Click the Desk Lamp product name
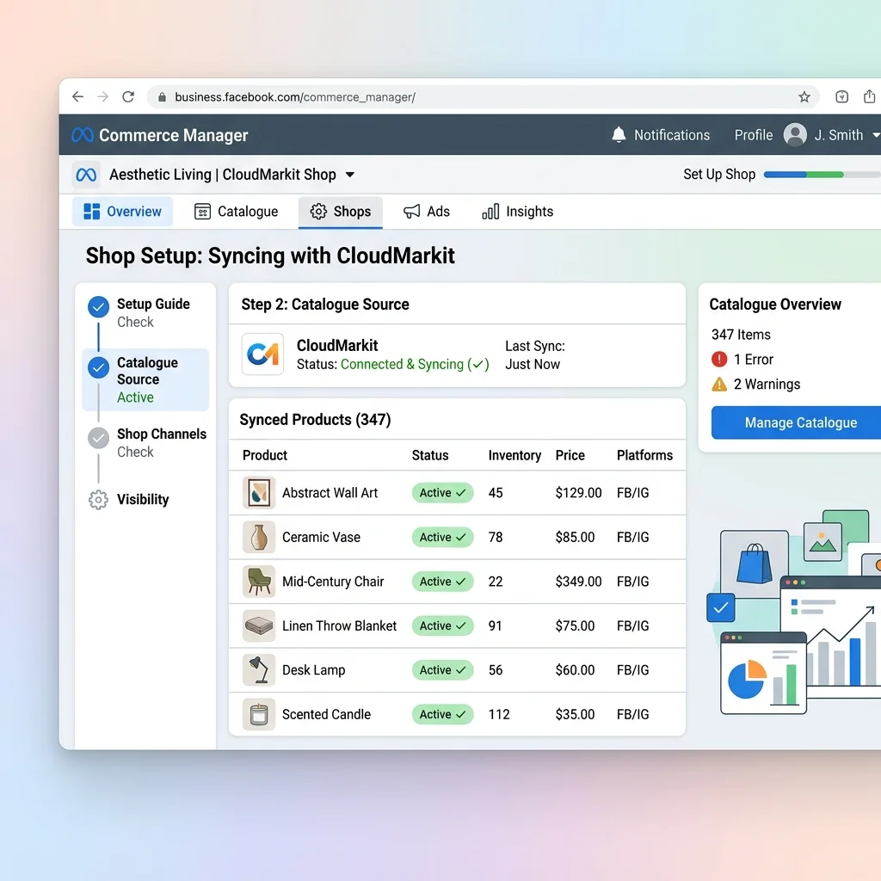Image resolution: width=881 pixels, height=881 pixels. point(313,670)
